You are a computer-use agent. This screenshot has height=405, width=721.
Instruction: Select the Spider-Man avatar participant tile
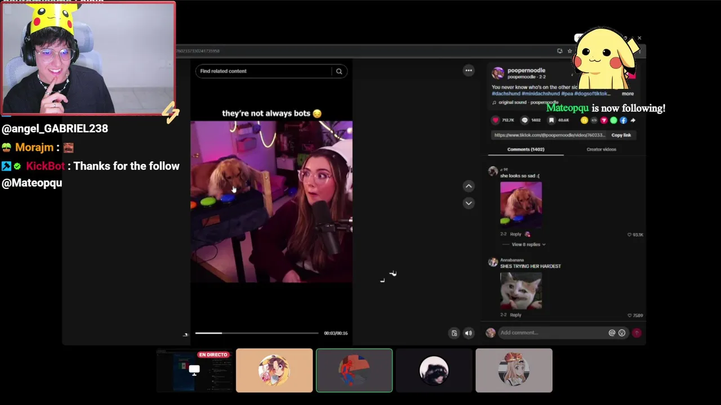pos(354,370)
